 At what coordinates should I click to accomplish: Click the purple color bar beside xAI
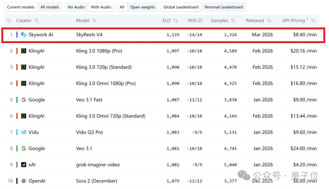coord(17,165)
